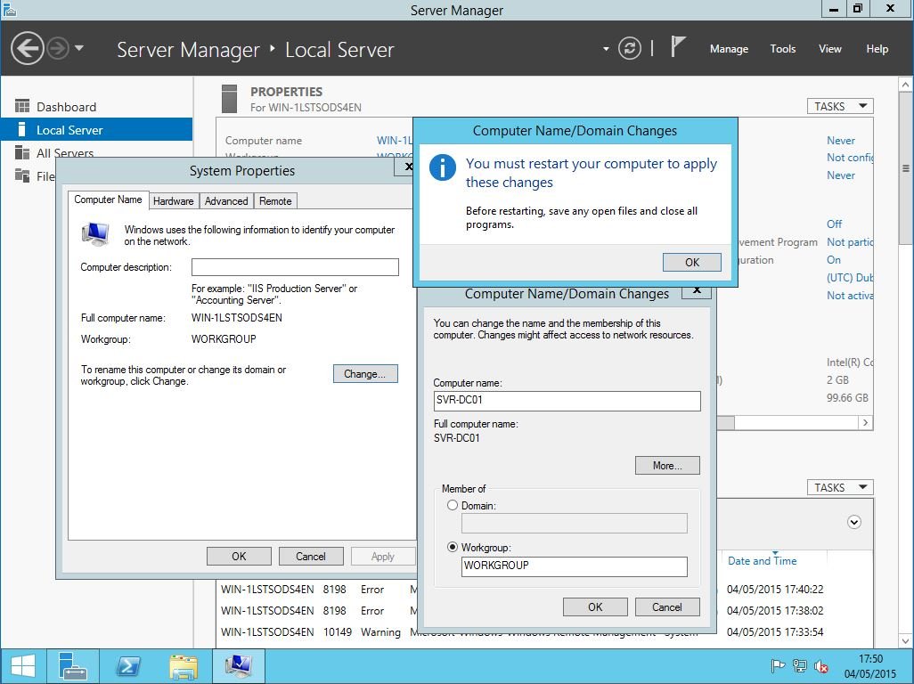This screenshot has width=914, height=684.
Task: Click the Computer name text field
Action: point(567,401)
